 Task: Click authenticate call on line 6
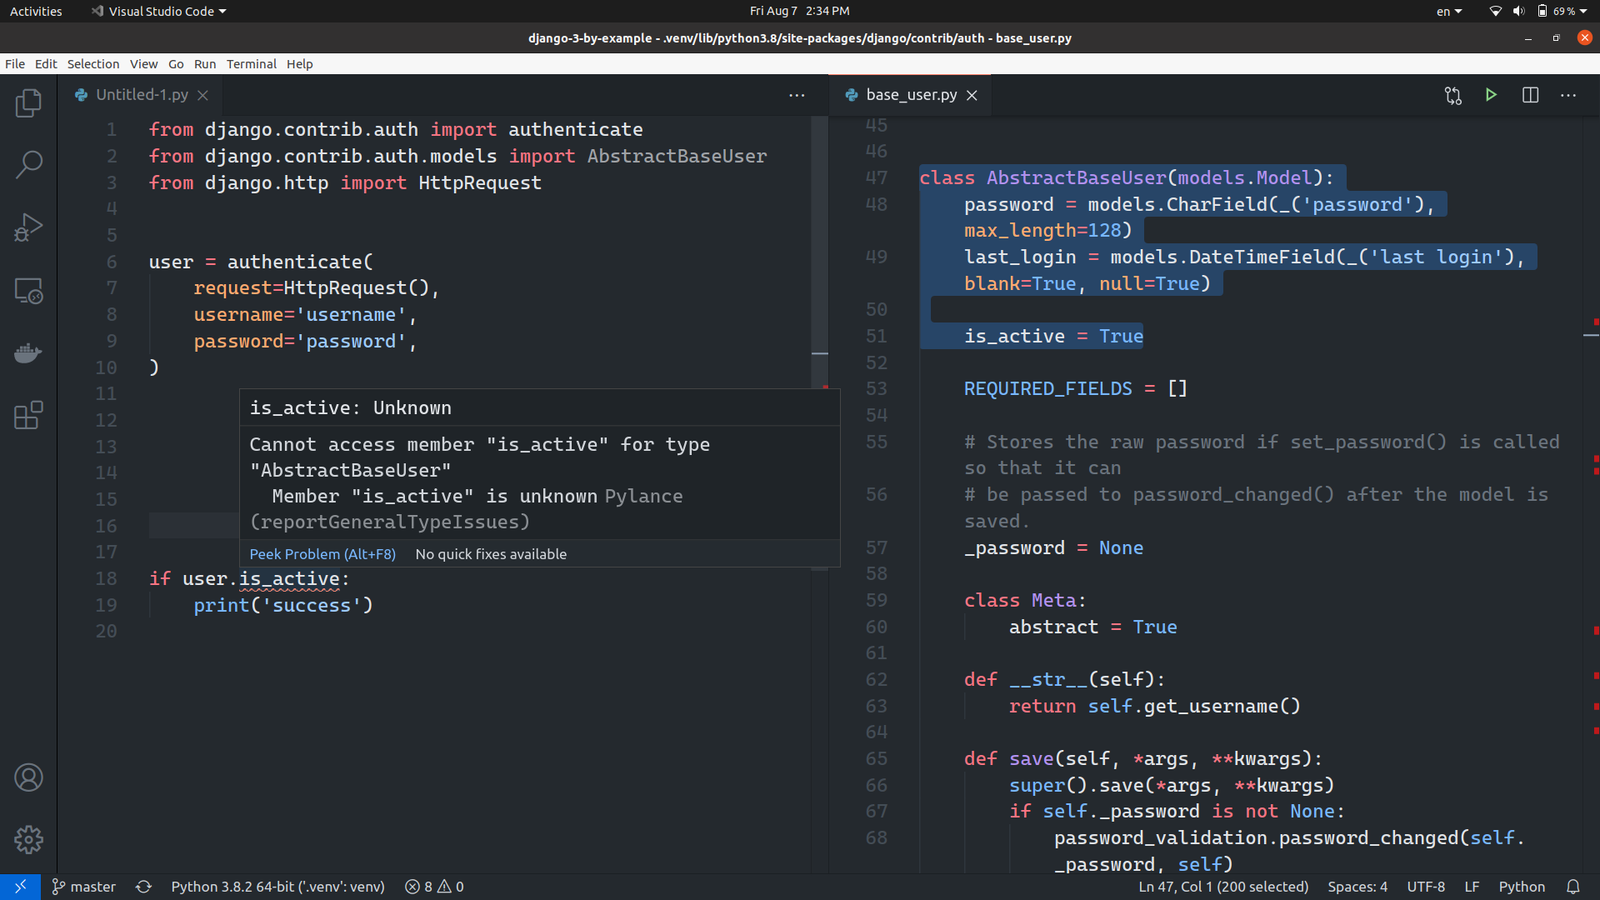(295, 262)
